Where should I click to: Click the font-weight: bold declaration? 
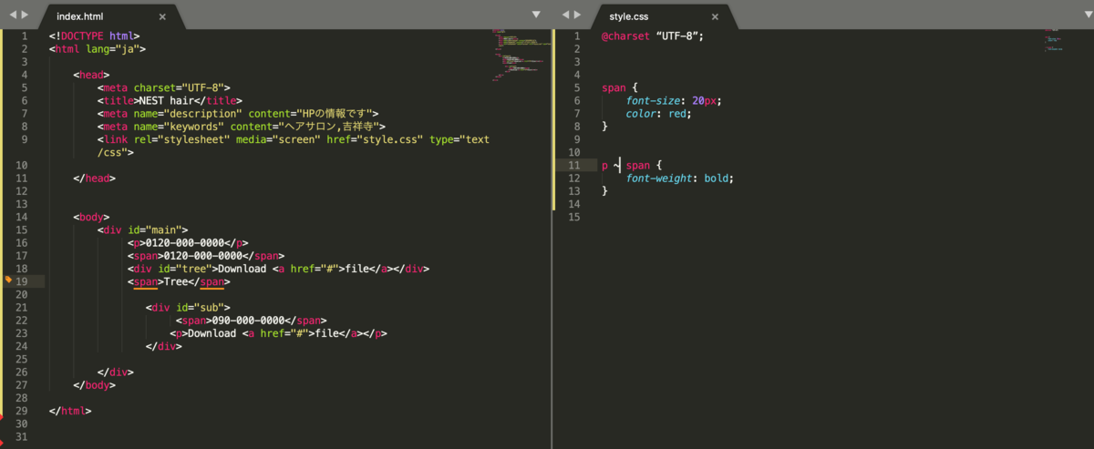(x=680, y=178)
